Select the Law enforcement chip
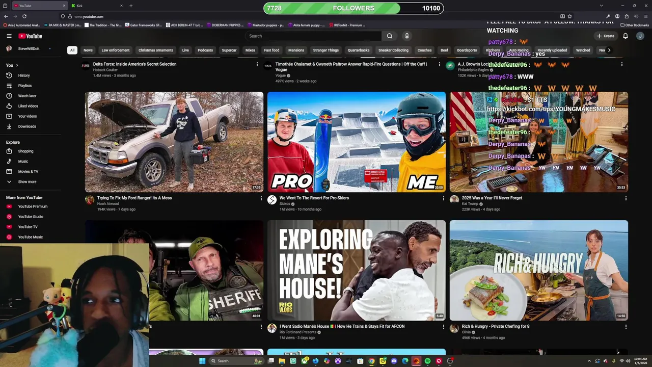The width and height of the screenshot is (652, 367). pos(116,50)
